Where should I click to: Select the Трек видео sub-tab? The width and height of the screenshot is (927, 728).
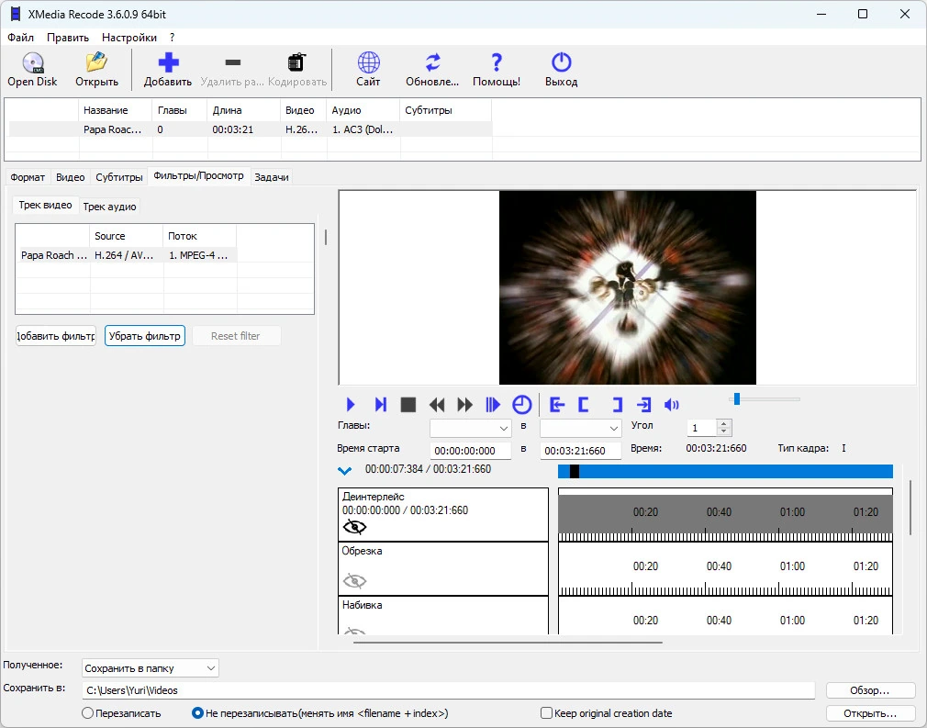tap(46, 206)
